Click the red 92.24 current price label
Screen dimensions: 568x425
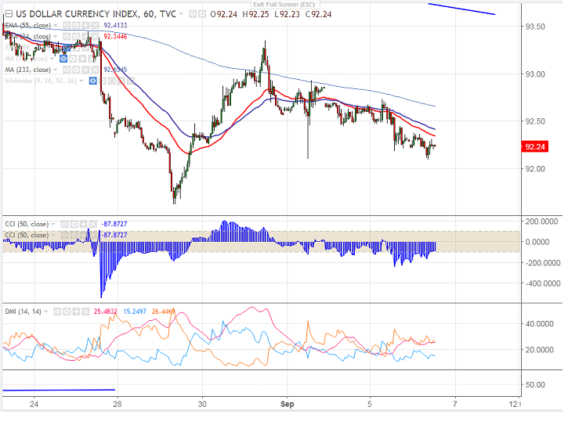click(534, 146)
